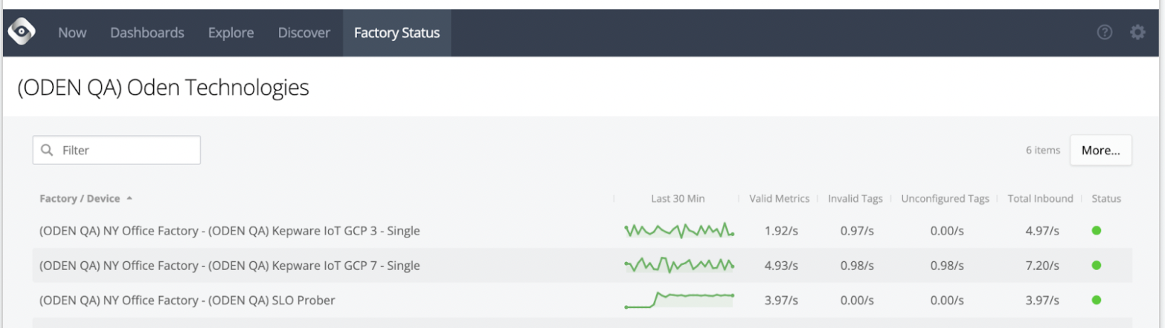Open the sparkline for Kepware IoT GCP 3
1165x328 pixels.
pyautogui.click(x=679, y=231)
